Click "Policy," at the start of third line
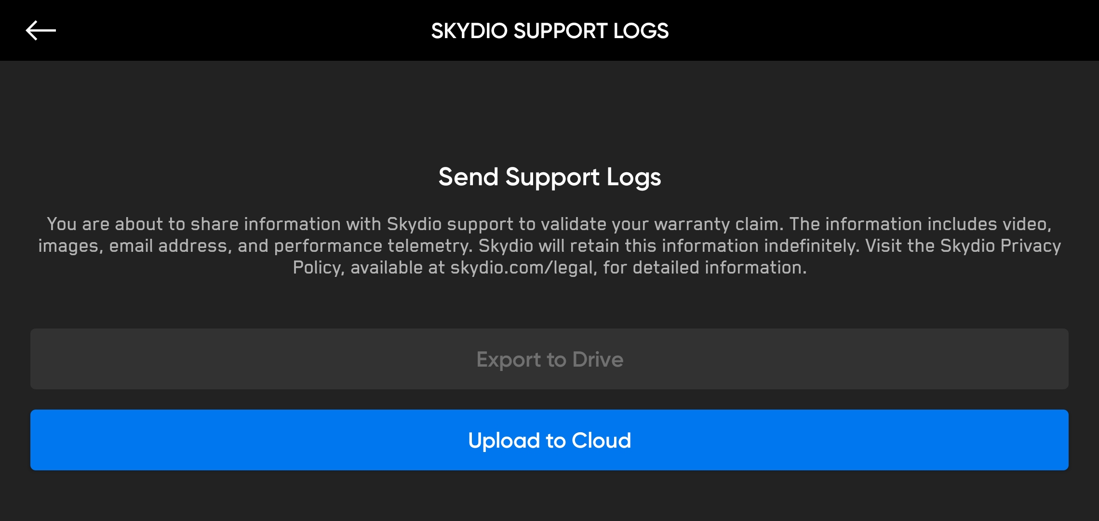 click(319, 268)
